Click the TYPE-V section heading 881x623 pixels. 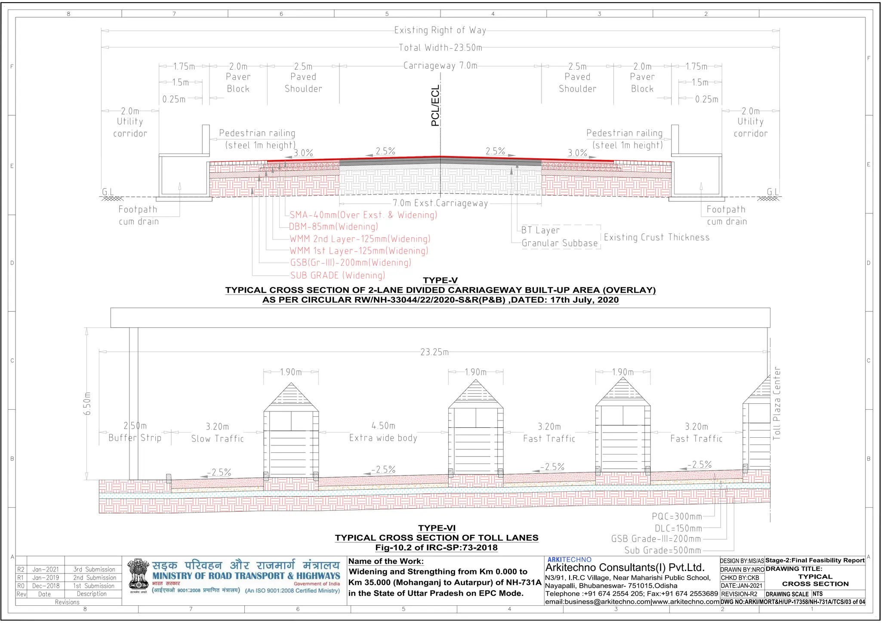coord(440,280)
